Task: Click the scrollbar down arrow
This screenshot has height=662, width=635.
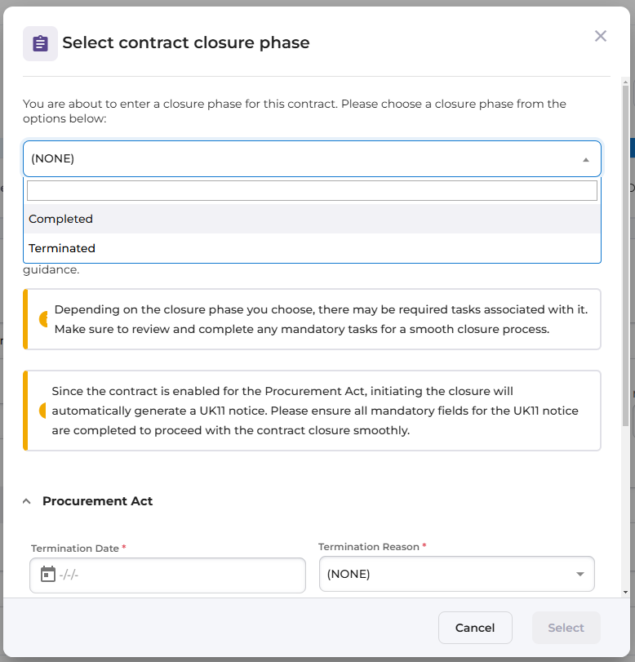Action: [x=626, y=592]
